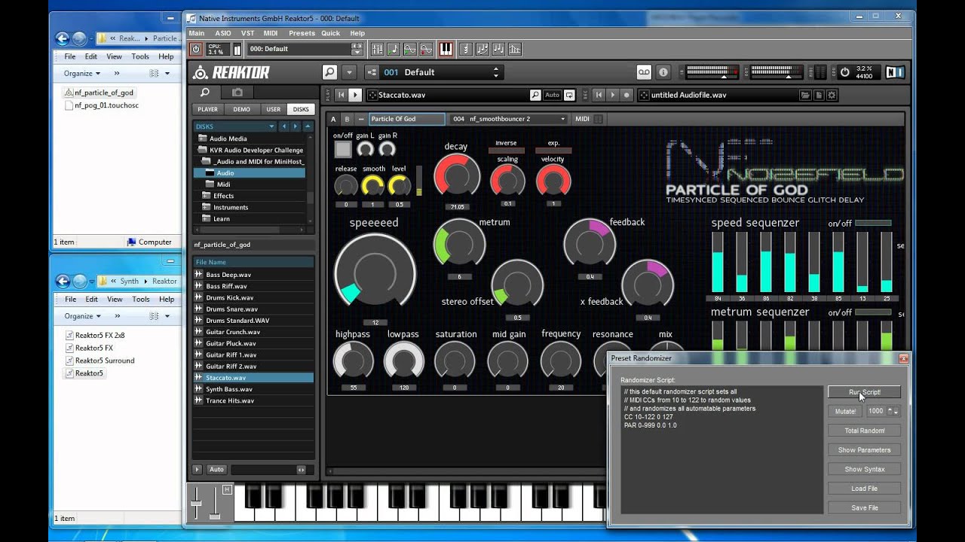
Task: Open recorder settings gear icon
Action: (x=832, y=95)
